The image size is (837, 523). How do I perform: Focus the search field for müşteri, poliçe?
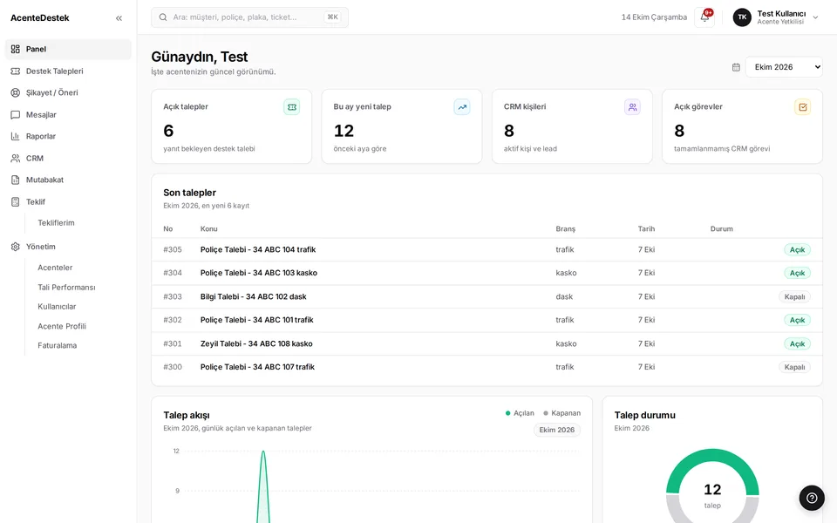[x=249, y=17]
